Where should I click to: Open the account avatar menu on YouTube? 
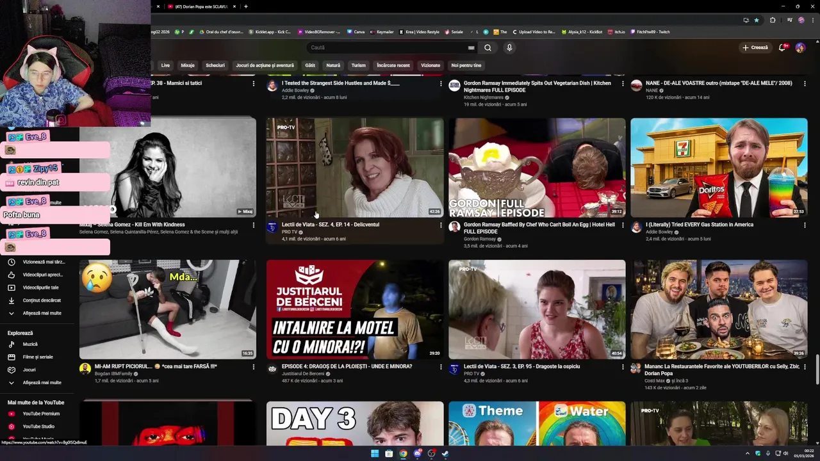tap(800, 47)
